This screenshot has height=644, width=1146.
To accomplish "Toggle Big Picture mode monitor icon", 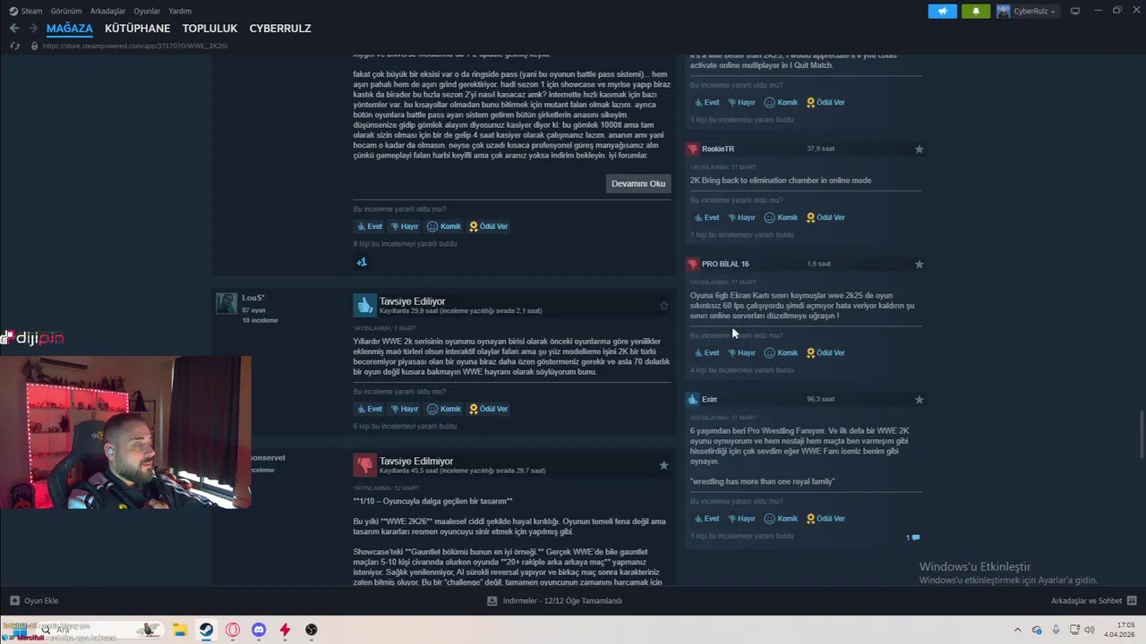I will click(x=1074, y=11).
